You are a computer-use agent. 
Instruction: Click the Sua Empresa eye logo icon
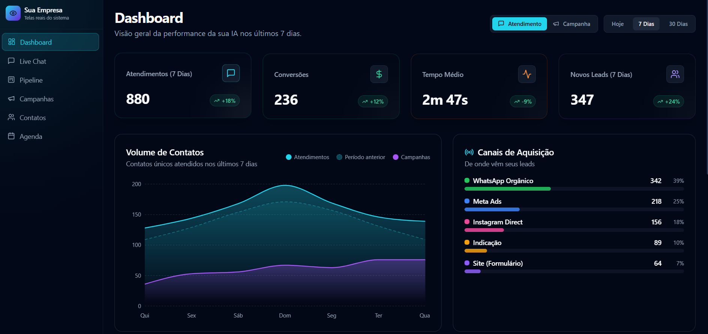13,13
